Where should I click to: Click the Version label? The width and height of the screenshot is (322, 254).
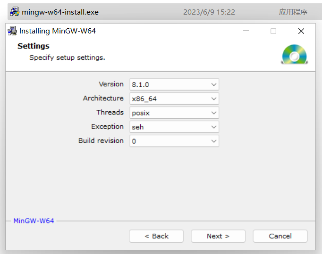coord(111,84)
